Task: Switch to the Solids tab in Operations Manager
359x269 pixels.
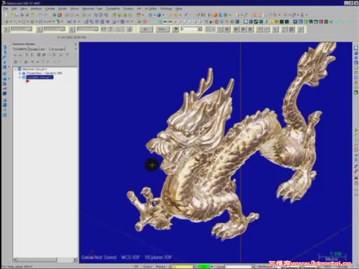Action: pos(33,49)
